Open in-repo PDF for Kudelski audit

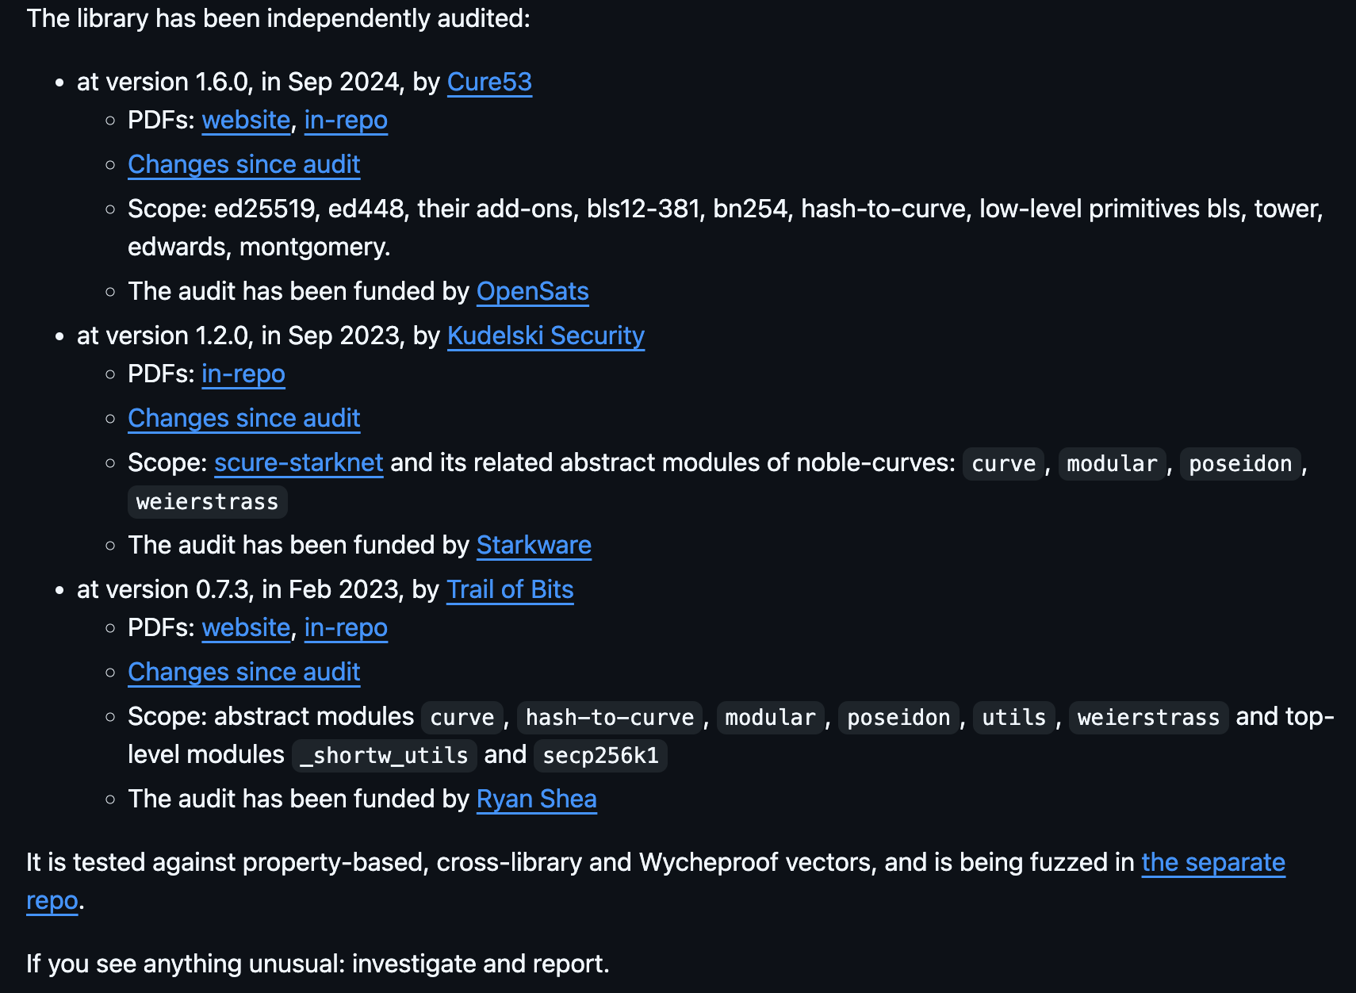pos(243,374)
